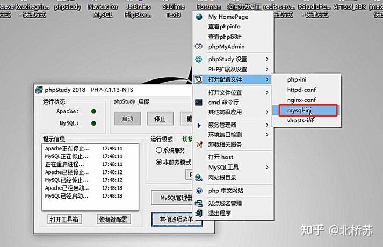This screenshot has width=383, height=247.
Task: Click the uninstall services icon
Action: click(199, 144)
